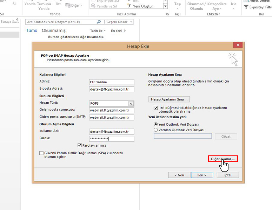This screenshot has height=210, width=272.
Task: Select Yeni Outlook Veri Dosyası option
Action: tap(156, 124)
